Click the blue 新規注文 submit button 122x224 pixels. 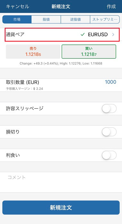61,208
